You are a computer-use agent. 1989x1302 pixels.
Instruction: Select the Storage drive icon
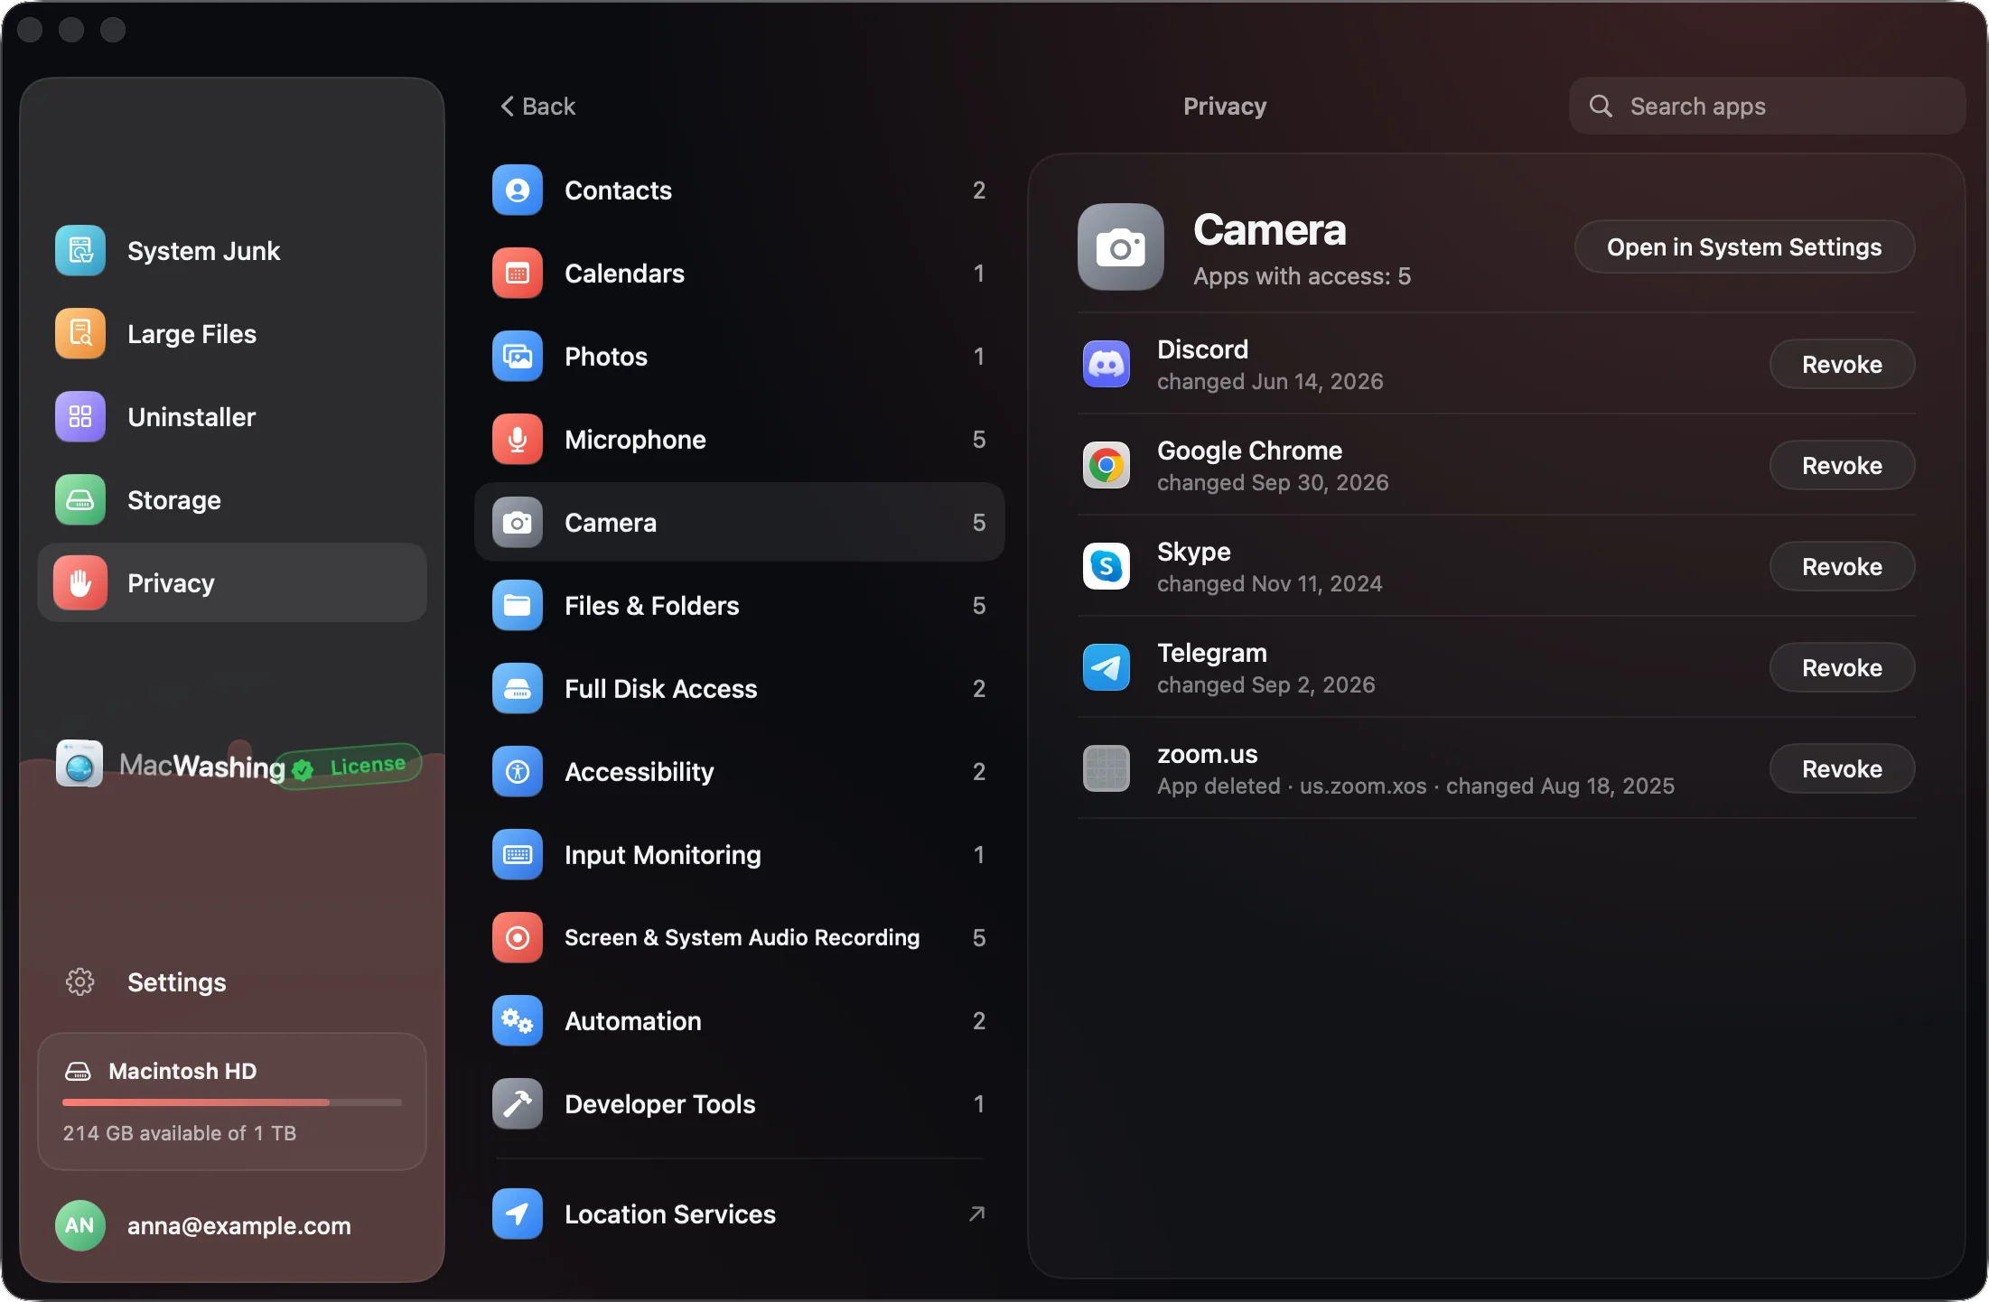tap(79, 499)
